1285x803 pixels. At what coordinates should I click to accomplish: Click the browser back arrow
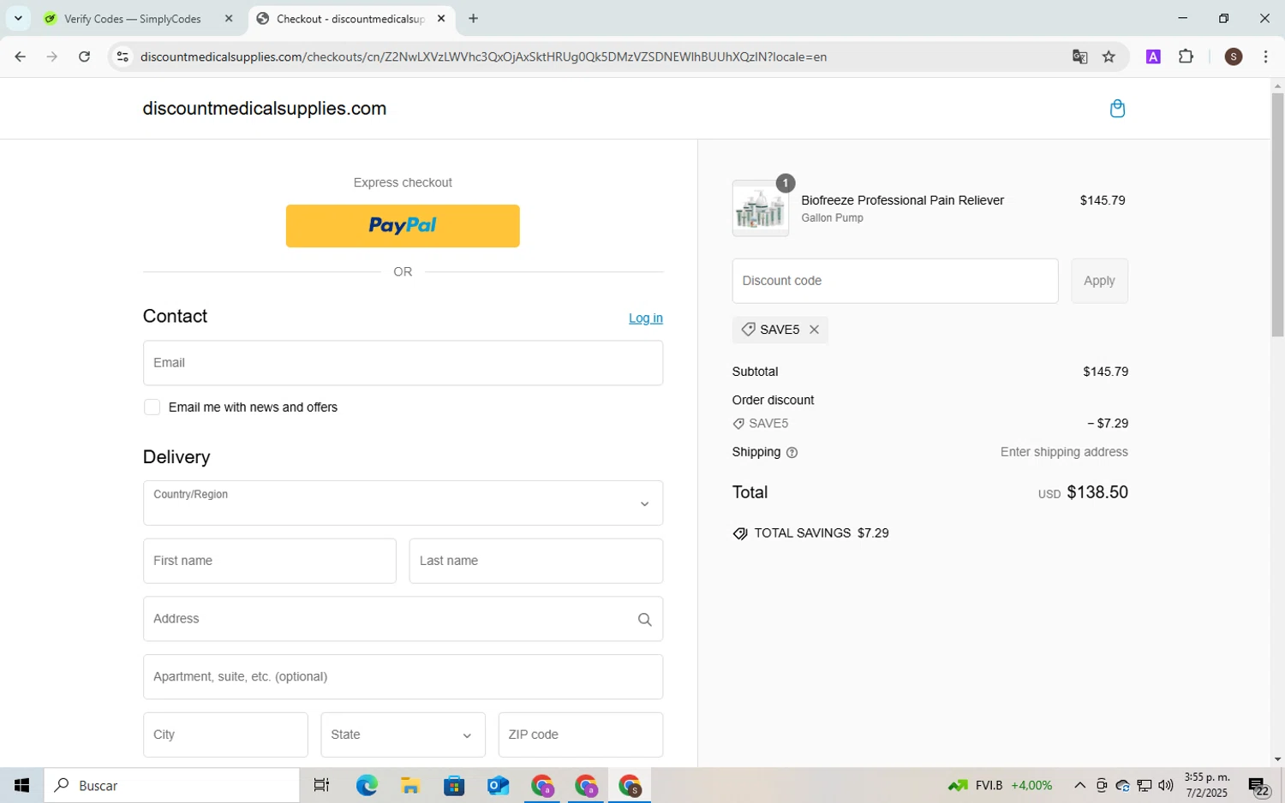pyautogui.click(x=20, y=57)
